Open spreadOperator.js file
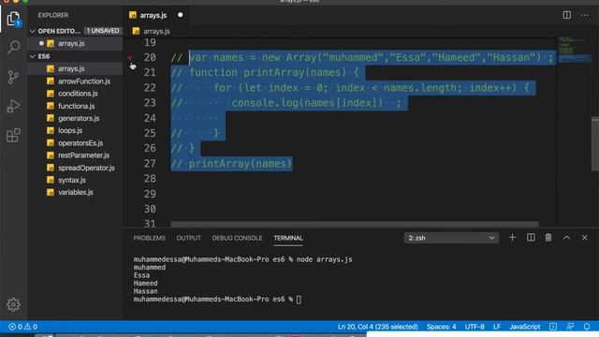Screen dimensions: 599x337 pyautogui.click(x=75, y=168)
